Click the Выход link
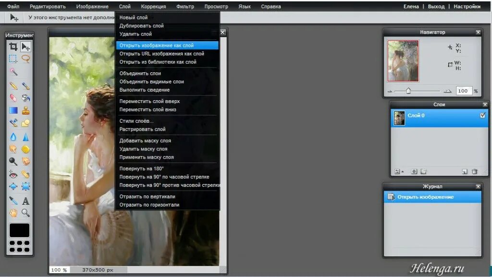Viewport: 492px width, 277px height. [436, 6]
